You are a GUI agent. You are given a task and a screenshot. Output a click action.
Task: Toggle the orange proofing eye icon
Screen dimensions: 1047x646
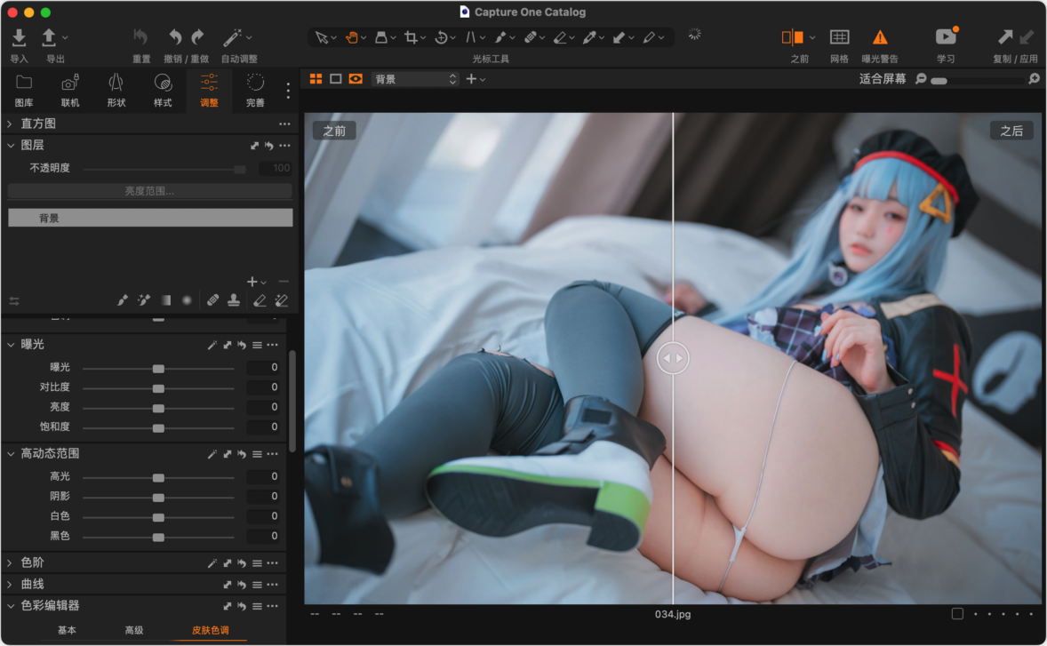pos(356,79)
